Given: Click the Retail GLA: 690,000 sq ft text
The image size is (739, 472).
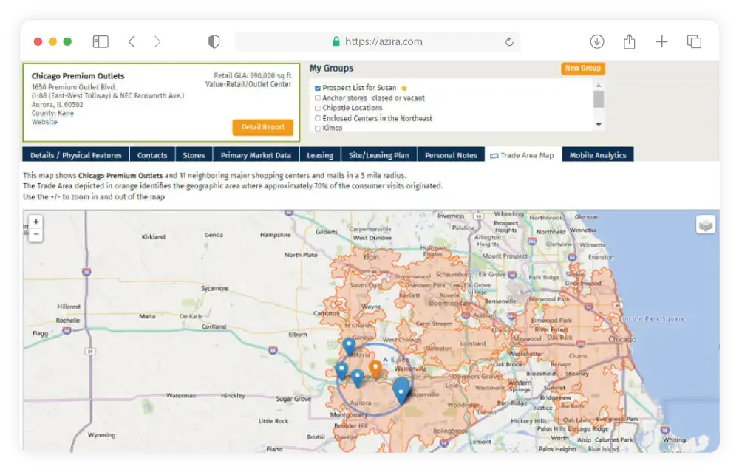Looking at the screenshot, I should point(253,75).
